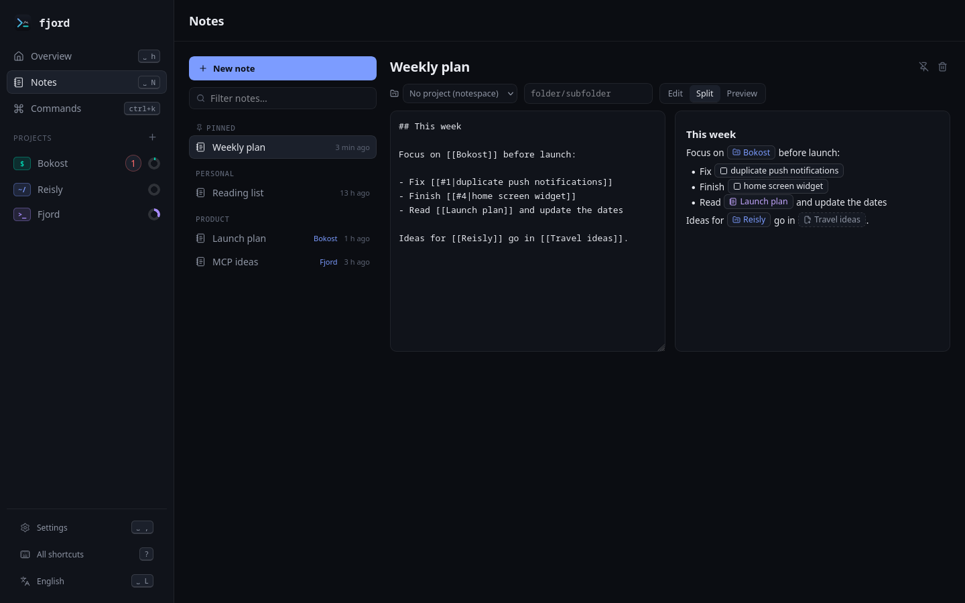Create a New note
This screenshot has width=965, height=603.
tap(283, 68)
